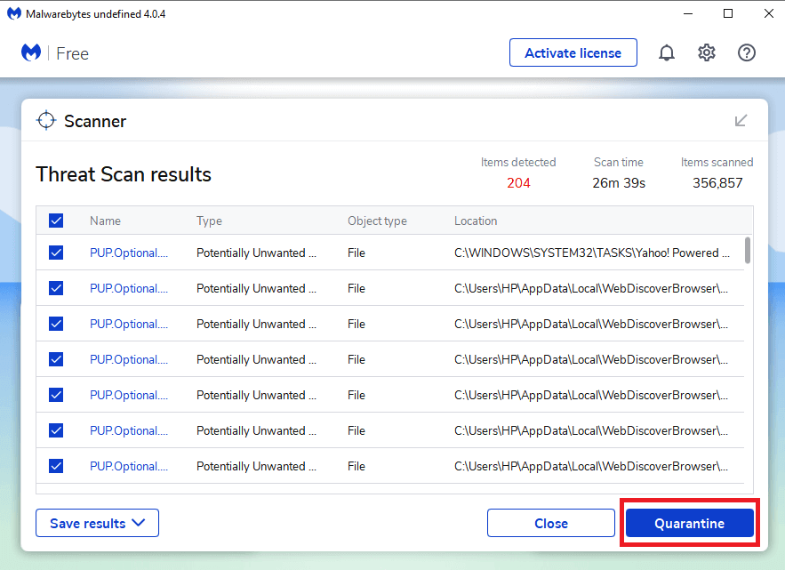Viewport: 785px width, 570px height.
Task: Collapse the Scanner panel with the arrow icon
Action: (x=741, y=120)
